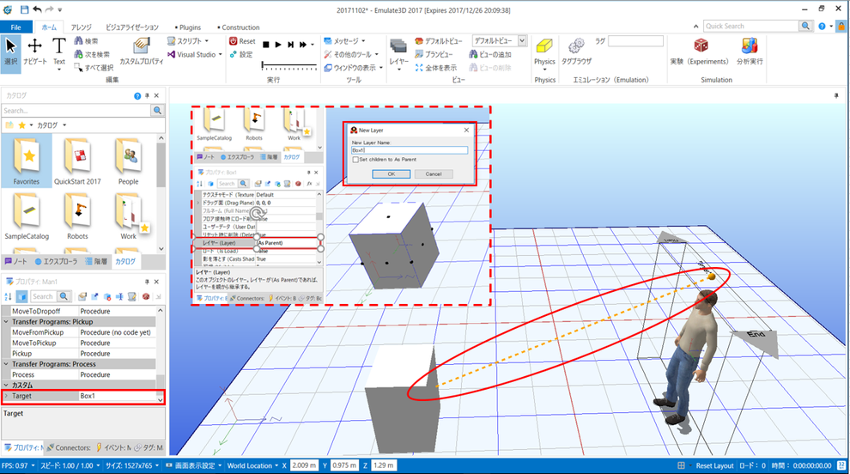Collapse Transfer Programs: Process group
This screenshot has height=474, width=850.
(6, 364)
